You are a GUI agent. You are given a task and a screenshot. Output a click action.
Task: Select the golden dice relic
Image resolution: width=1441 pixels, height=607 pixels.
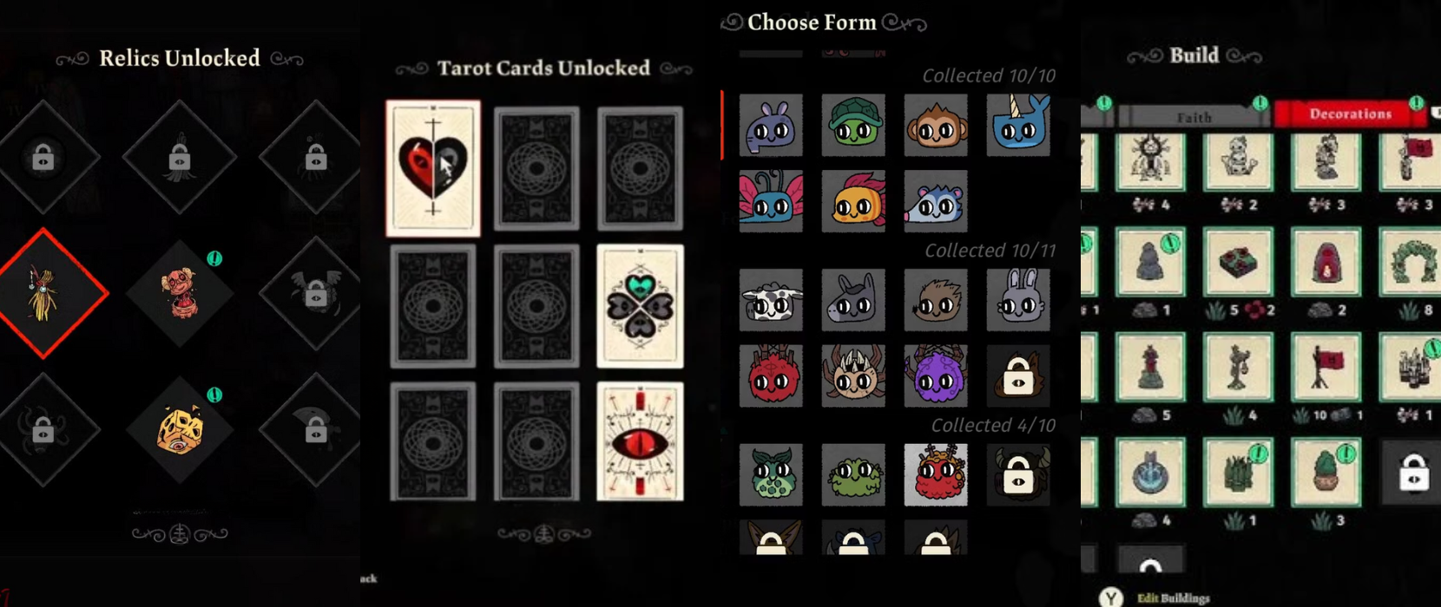click(x=180, y=429)
